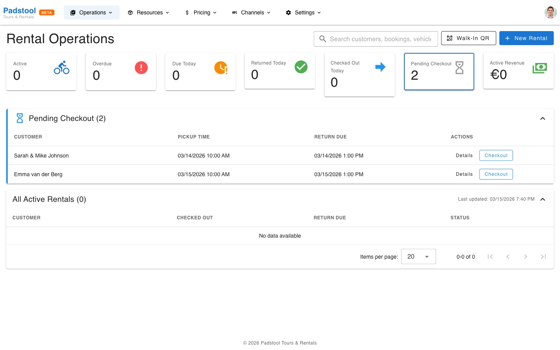The height and width of the screenshot is (350, 560).
Task: Open the user avatar profile menu
Action: 551,12
